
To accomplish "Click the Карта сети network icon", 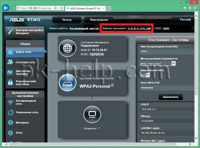I will 10,52.
